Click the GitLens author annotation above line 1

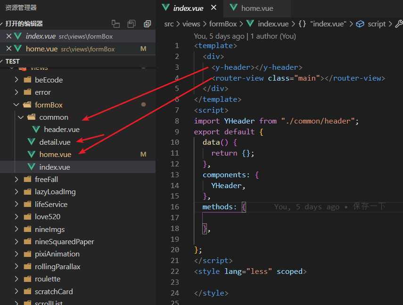coord(245,36)
